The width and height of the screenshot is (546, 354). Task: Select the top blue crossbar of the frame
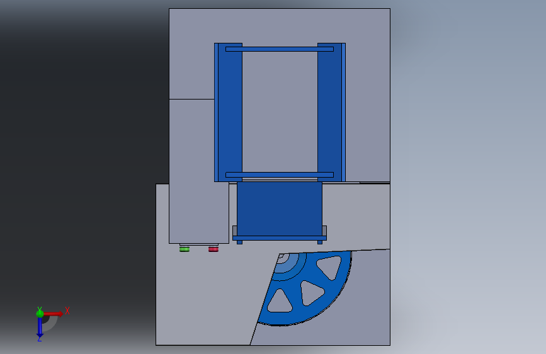(x=280, y=49)
